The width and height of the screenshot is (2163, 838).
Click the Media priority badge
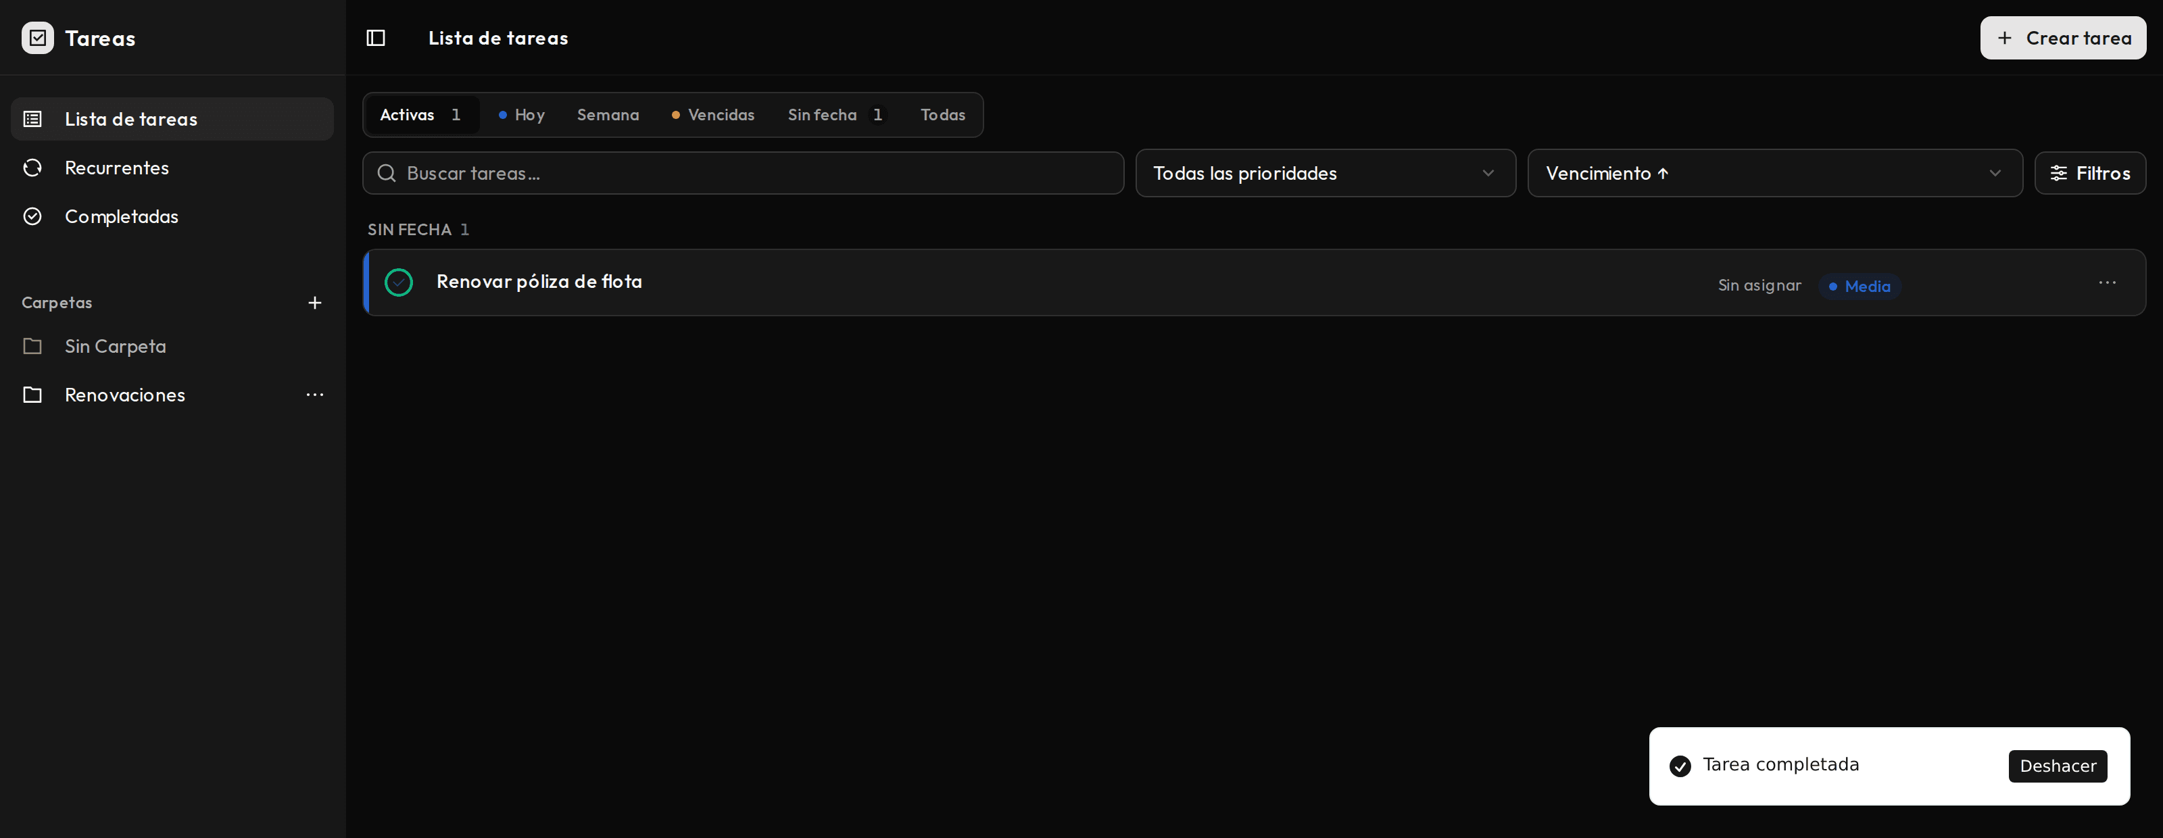point(1859,287)
